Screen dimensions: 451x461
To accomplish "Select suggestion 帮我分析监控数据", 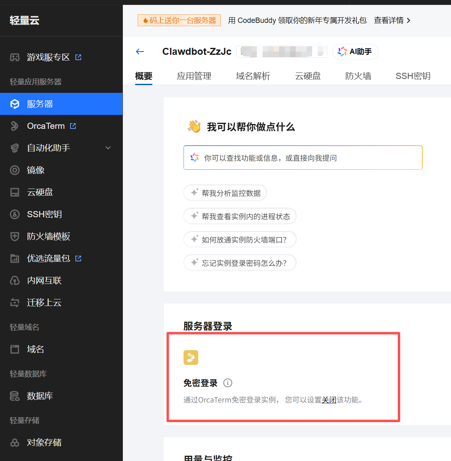I will click(x=225, y=193).
